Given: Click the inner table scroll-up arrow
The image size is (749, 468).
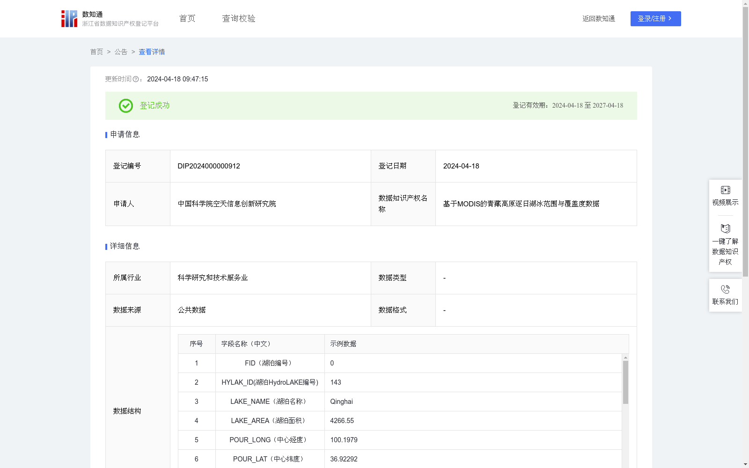Looking at the screenshot, I should click(x=625, y=358).
